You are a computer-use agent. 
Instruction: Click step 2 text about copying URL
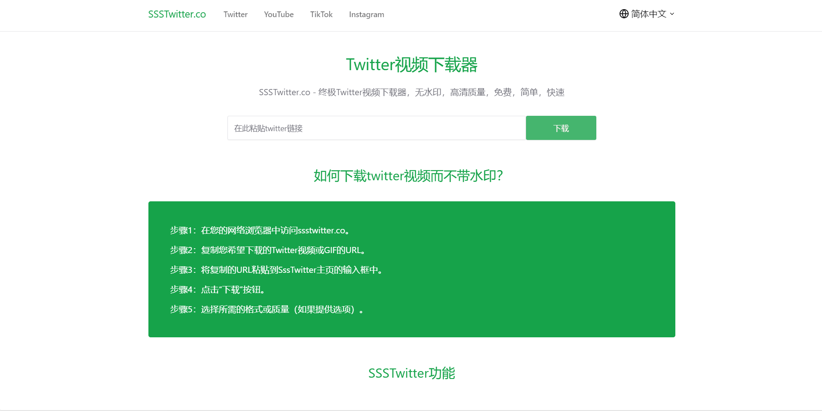pos(268,250)
